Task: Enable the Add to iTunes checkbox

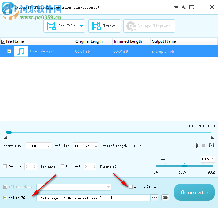Action: click(131, 187)
